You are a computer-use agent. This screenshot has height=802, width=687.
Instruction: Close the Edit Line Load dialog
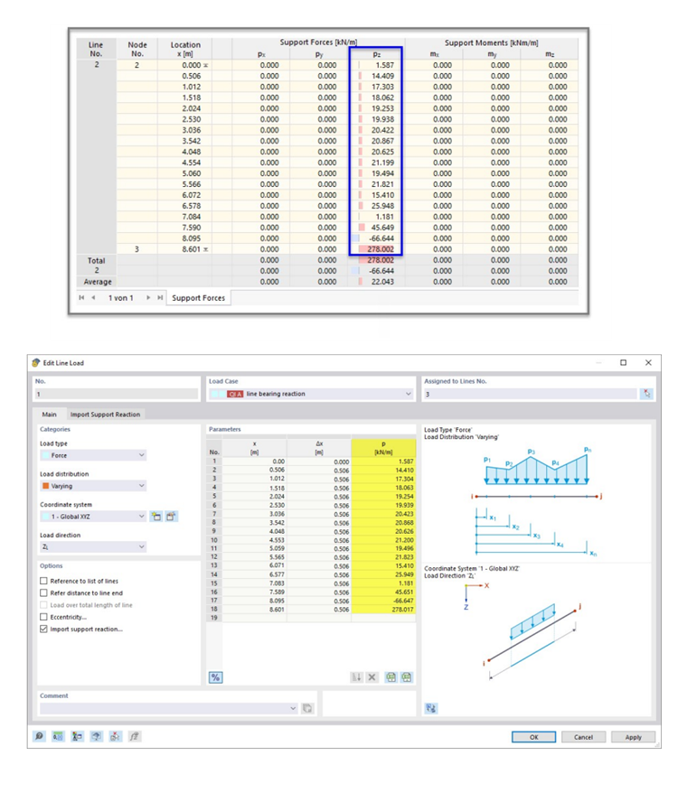pyautogui.click(x=648, y=363)
